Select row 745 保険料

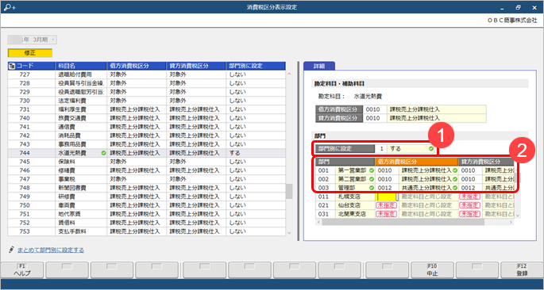pos(146,162)
